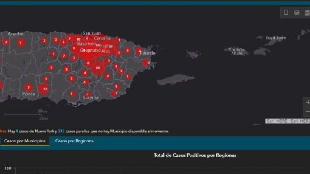Click the Fajardo city label

point(148,53)
